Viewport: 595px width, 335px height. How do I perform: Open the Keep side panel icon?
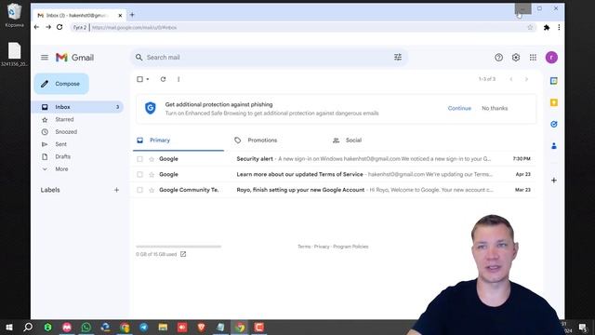click(554, 102)
